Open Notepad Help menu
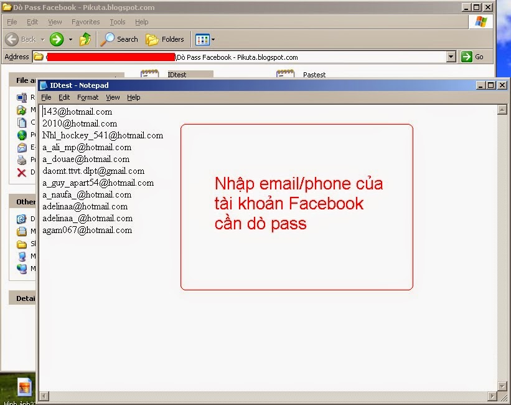Viewport: 511px width, 405px height. coord(134,97)
